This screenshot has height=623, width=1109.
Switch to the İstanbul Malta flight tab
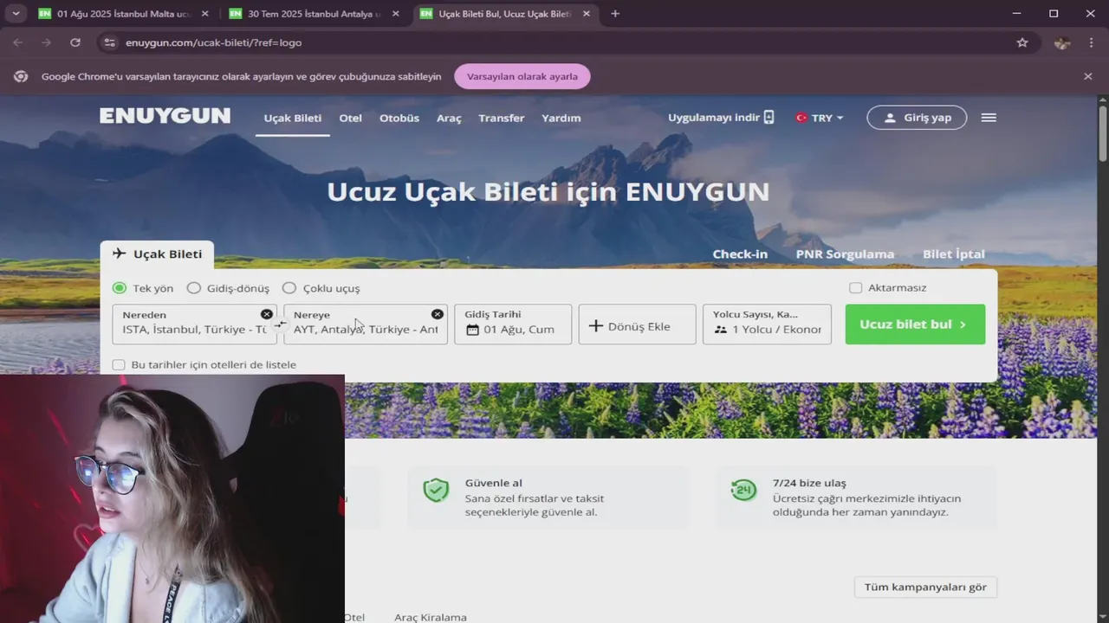coord(122,14)
